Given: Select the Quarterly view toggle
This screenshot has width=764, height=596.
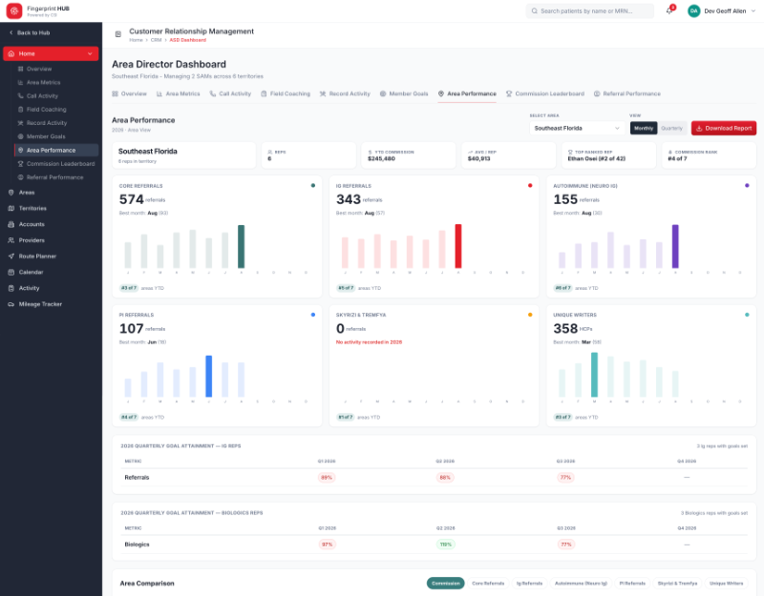Looking at the screenshot, I should (x=672, y=129).
